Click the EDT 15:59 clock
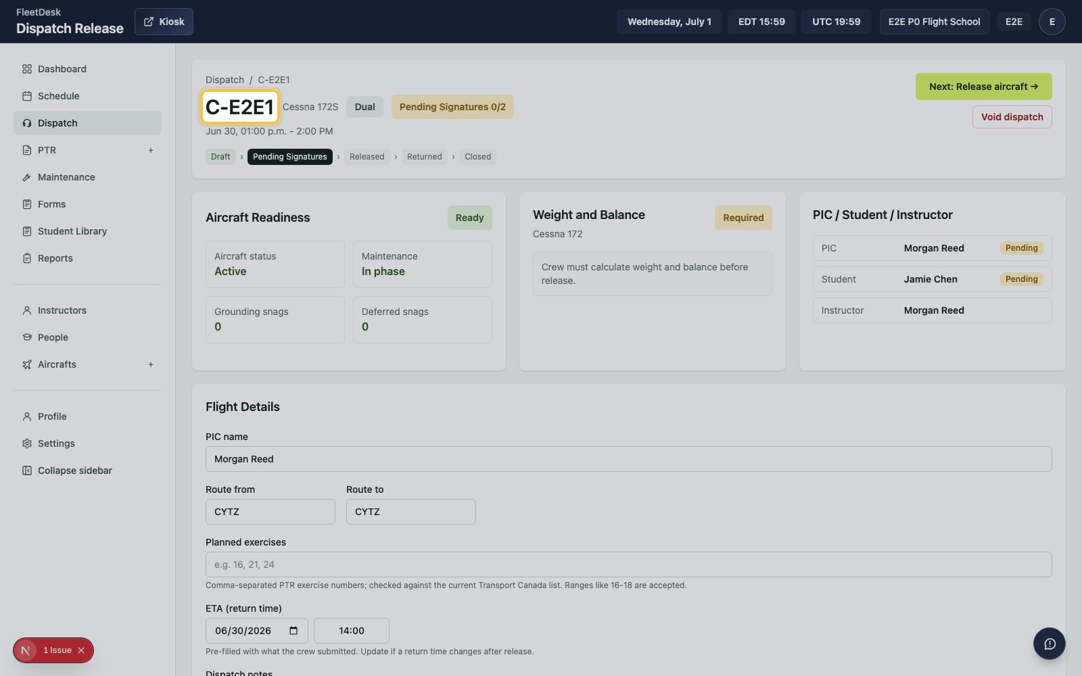The image size is (1082, 676). click(761, 22)
